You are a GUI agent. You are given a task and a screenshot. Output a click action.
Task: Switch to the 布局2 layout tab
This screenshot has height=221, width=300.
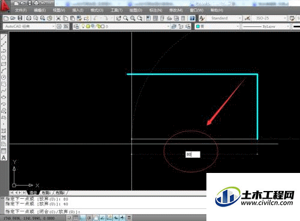(60, 193)
